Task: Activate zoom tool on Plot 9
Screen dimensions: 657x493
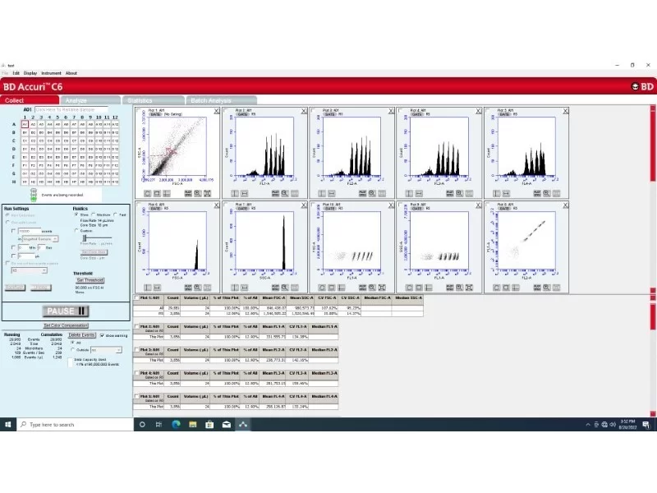Action: click(x=459, y=288)
